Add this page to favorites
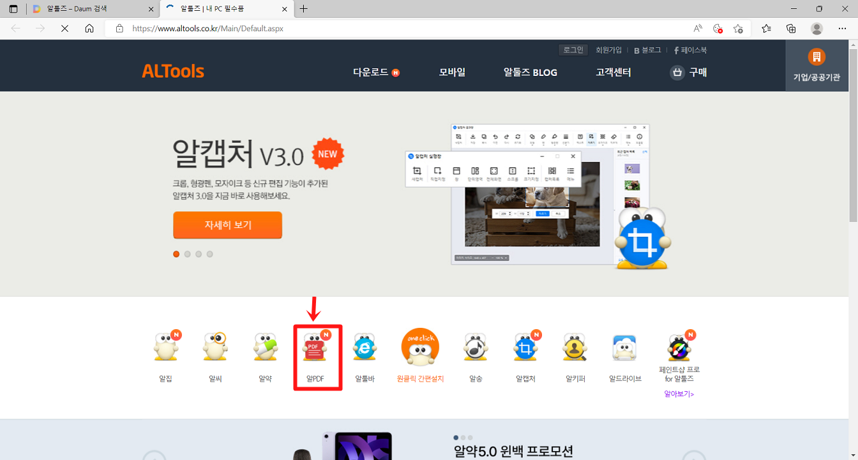Screen dimensions: 858x460 738,29
